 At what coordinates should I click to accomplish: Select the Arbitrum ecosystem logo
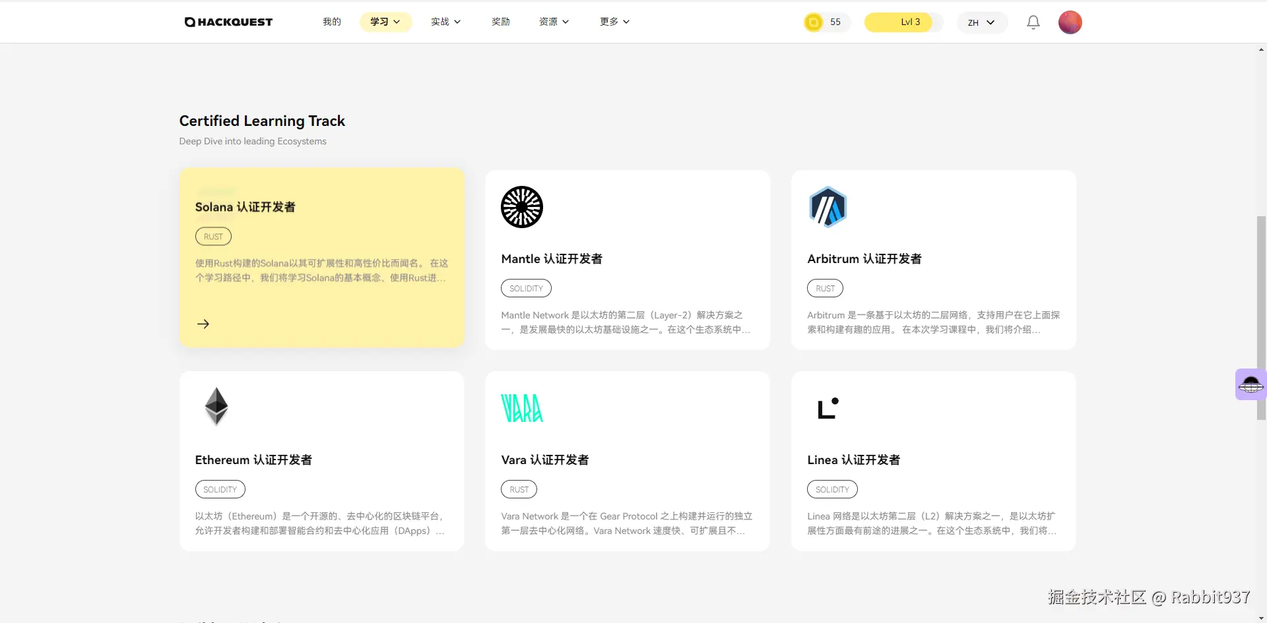coord(828,206)
